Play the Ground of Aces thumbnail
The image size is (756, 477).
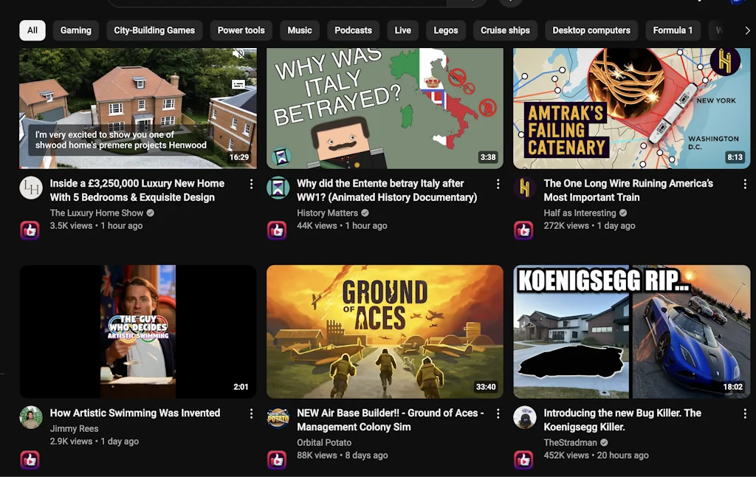385,332
